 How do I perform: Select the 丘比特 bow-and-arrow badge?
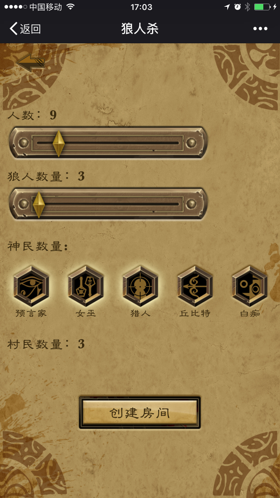pos(195,286)
